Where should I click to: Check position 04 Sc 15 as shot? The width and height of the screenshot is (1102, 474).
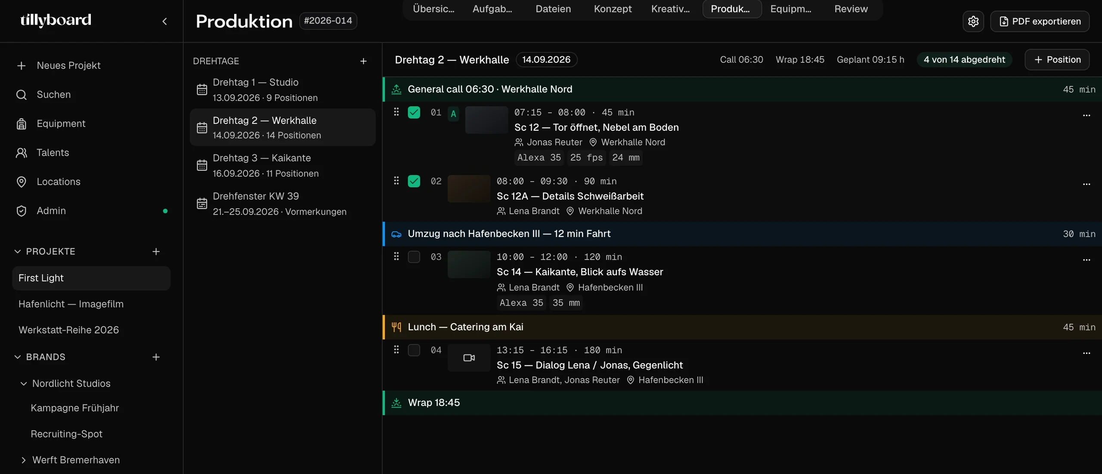tap(414, 350)
